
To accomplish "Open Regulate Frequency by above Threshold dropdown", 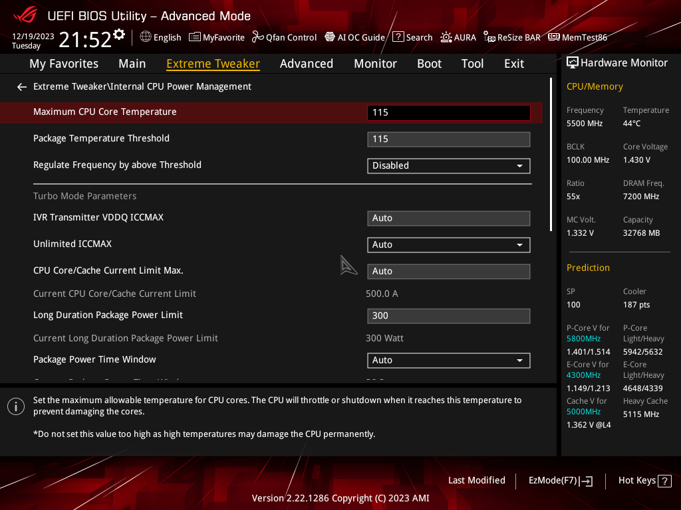I will point(449,165).
